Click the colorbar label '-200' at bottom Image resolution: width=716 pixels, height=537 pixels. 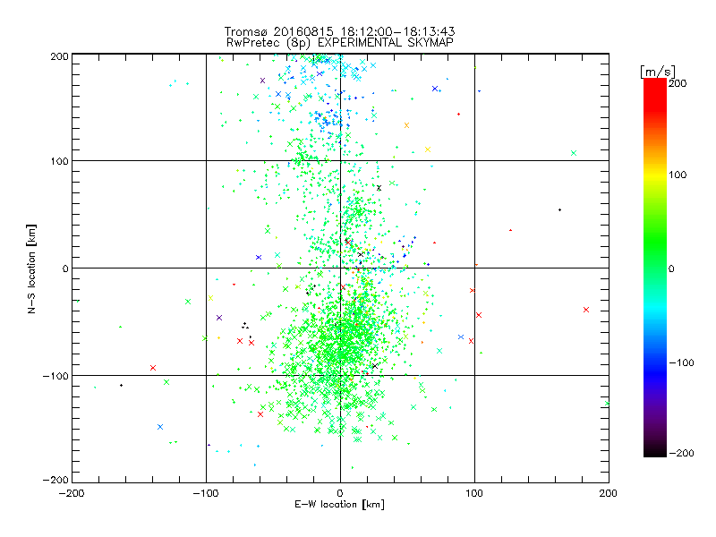[x=681, y=453]
